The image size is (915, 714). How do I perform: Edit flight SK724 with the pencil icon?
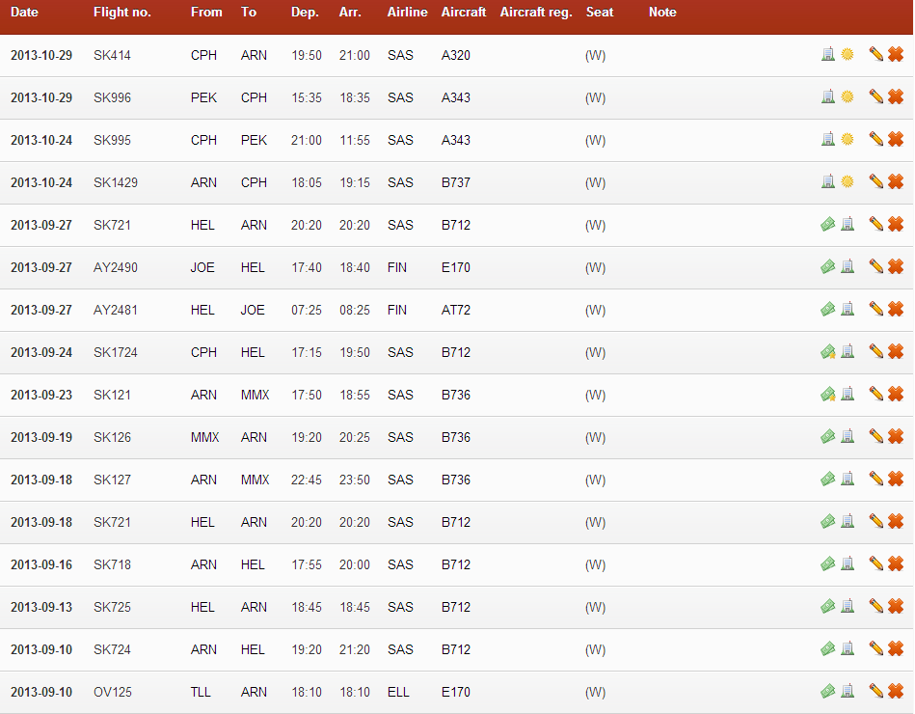(x=875, y=649)
